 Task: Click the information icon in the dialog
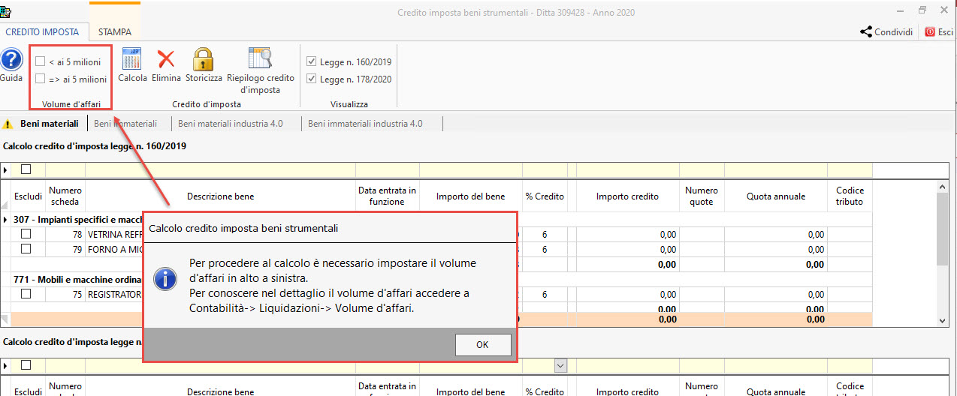pyautogui.click(x=165, y=279)
